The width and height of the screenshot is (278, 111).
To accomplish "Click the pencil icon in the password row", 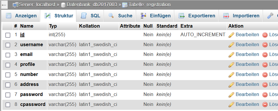I will point(231,95).
